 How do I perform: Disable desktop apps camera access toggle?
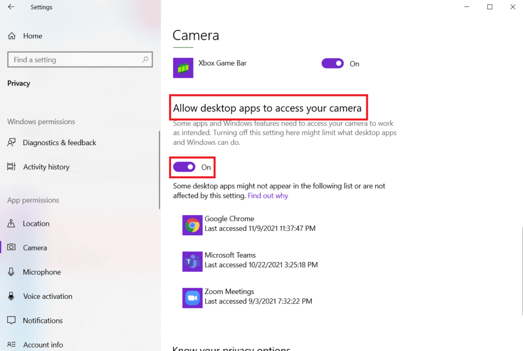point(184,167)
